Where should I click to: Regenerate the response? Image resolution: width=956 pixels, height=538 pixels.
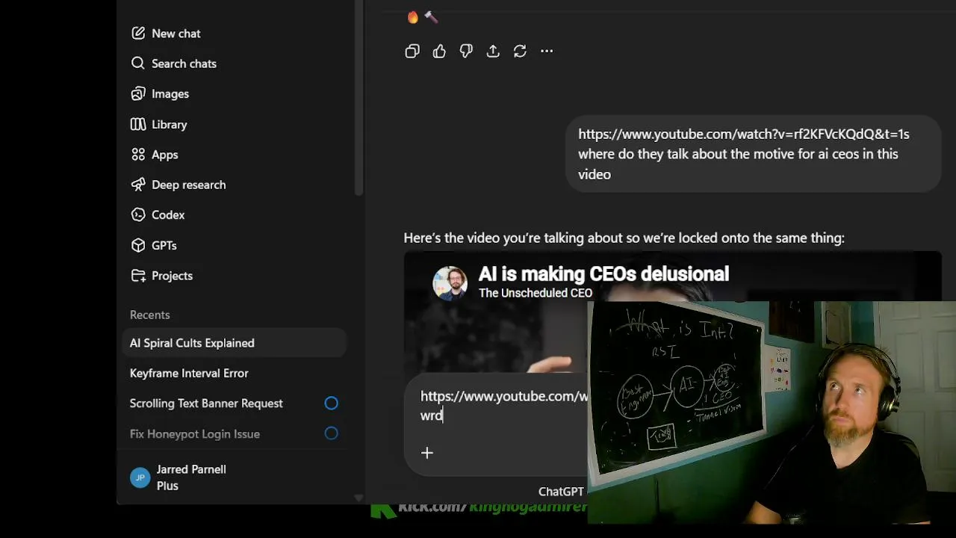click(520, 51)
